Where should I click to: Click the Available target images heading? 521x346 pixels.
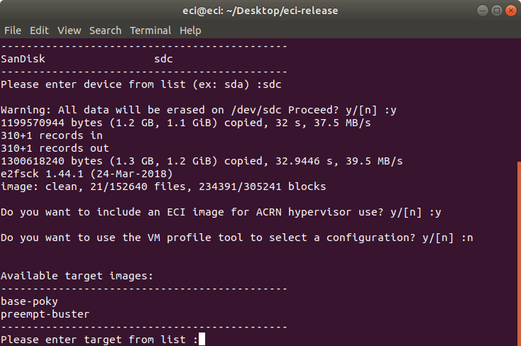(77, 276)
